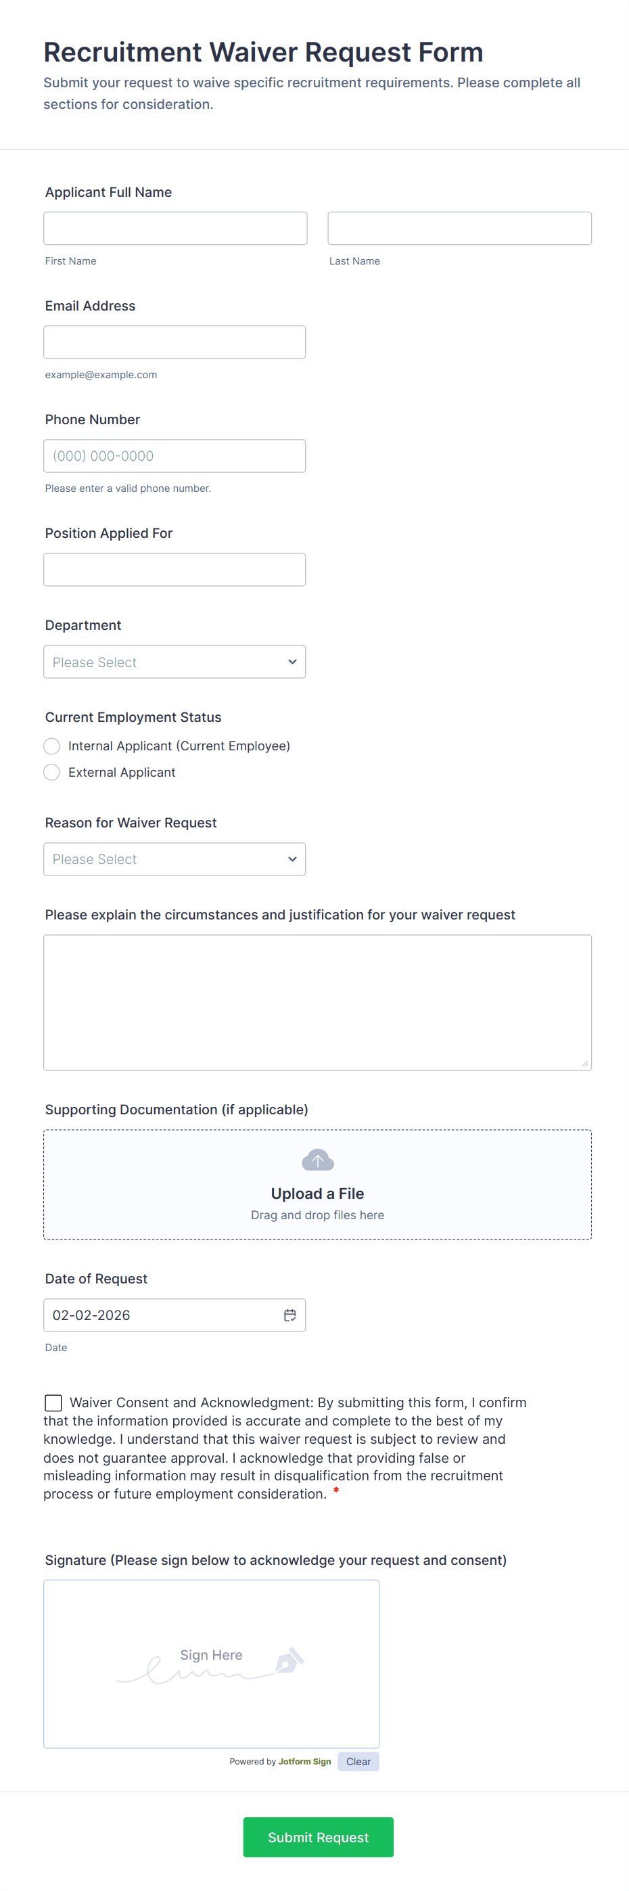Open the Department dropdown
Image resolution: width=629 pixels, height=1891 pixels.
click(x=174, y=662)
